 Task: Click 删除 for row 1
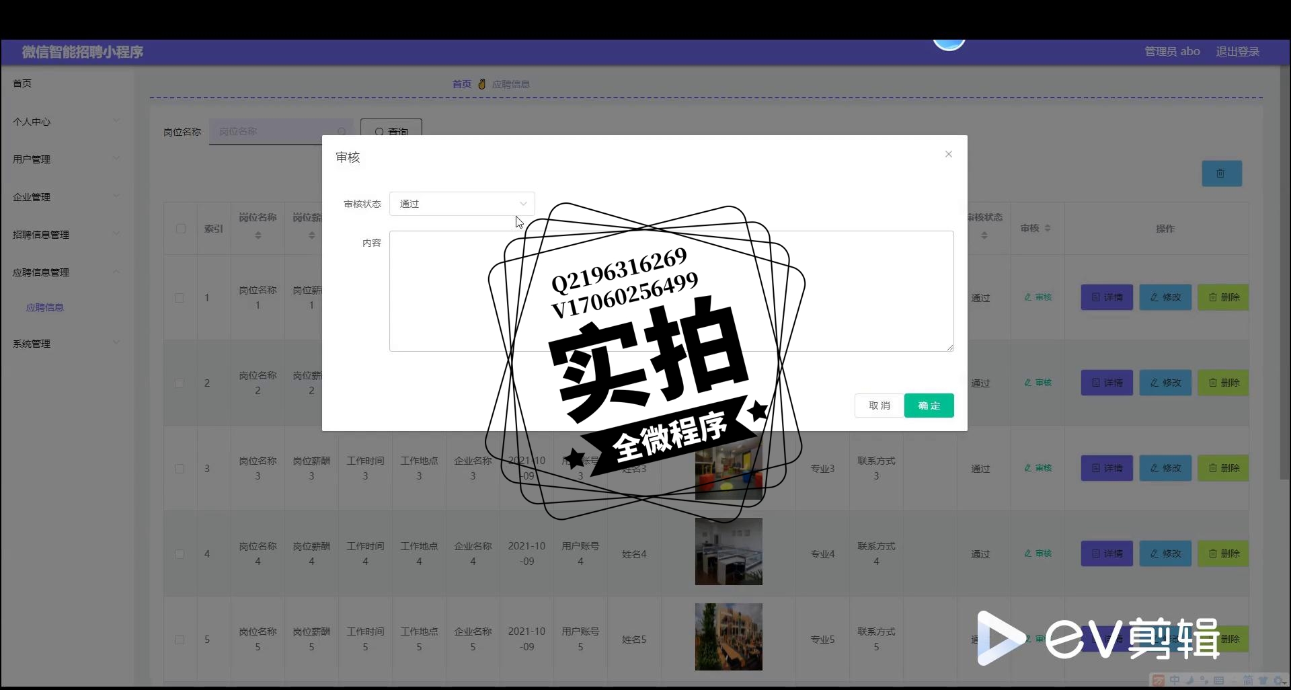tap(1223, 297)
